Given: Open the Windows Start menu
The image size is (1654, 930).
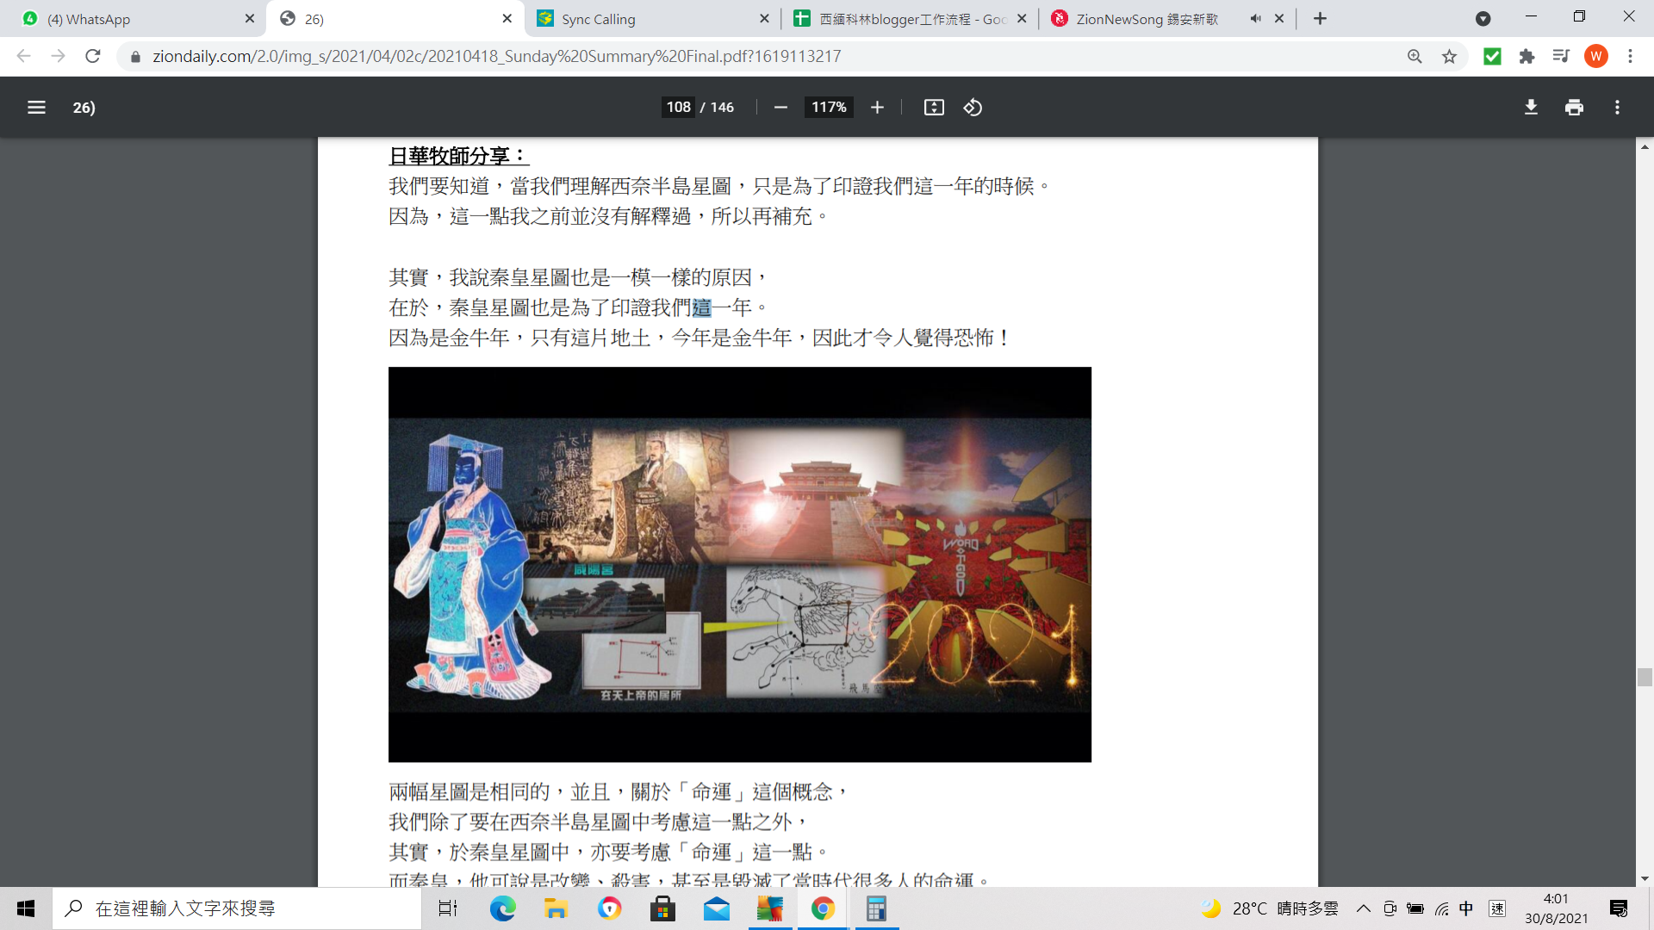Looking at the screenshot, I should point(26,908).
